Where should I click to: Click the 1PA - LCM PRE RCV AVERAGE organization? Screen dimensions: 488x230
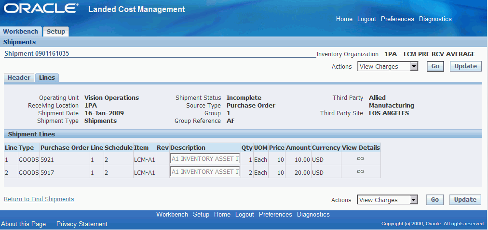click(x=430, y=54)
